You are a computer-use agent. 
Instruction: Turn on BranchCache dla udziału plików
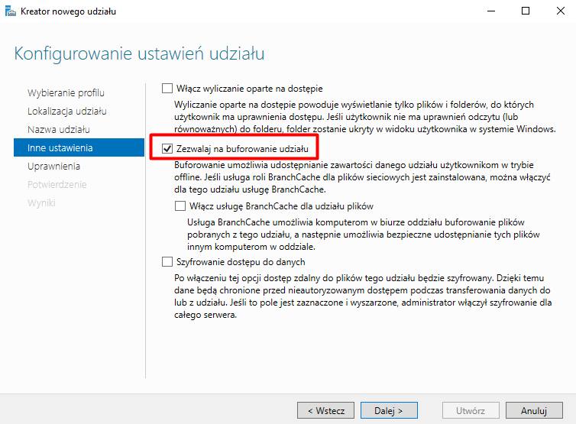180,206
